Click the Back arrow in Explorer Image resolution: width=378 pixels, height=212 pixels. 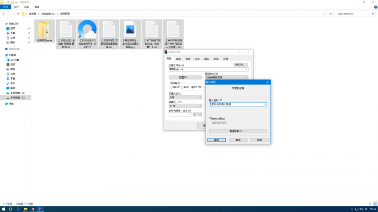4,14
